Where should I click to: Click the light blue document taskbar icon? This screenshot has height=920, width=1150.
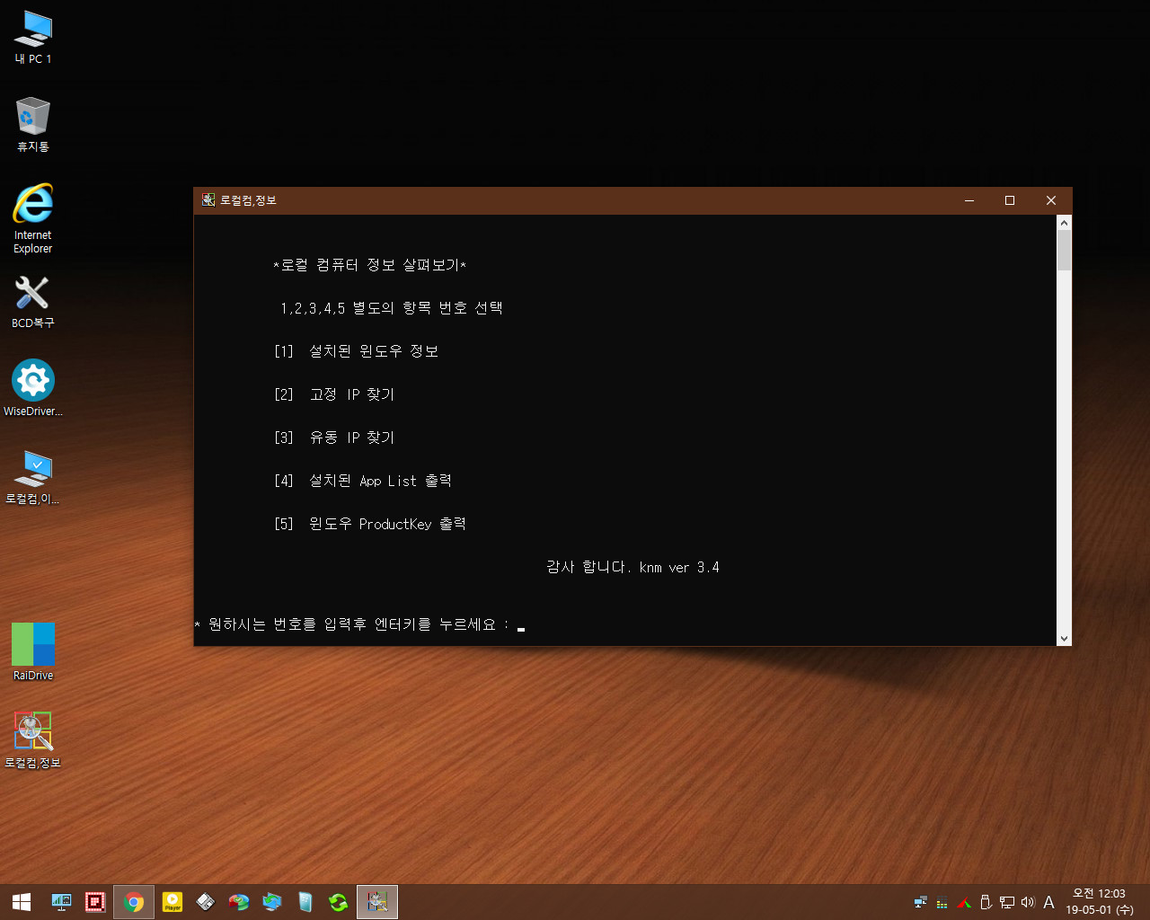coord(305,902)
